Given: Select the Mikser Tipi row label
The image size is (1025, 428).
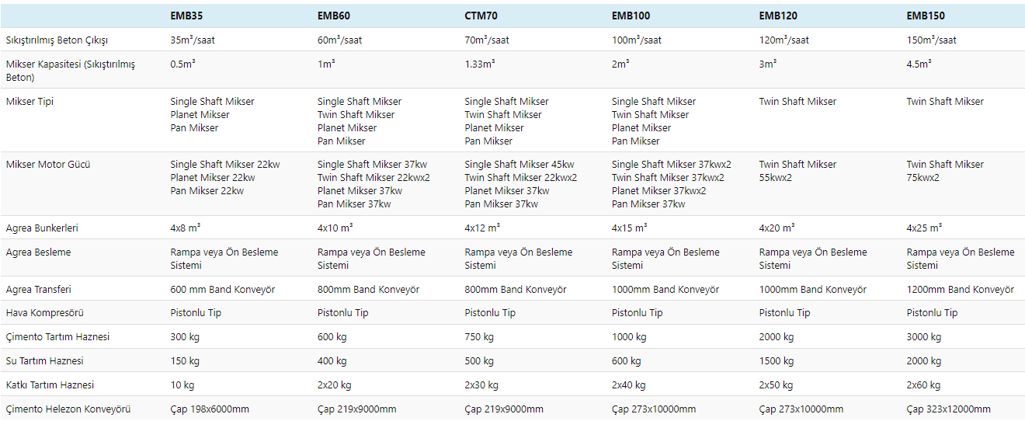Looking at the screenshot, I should tap(30, 102).
